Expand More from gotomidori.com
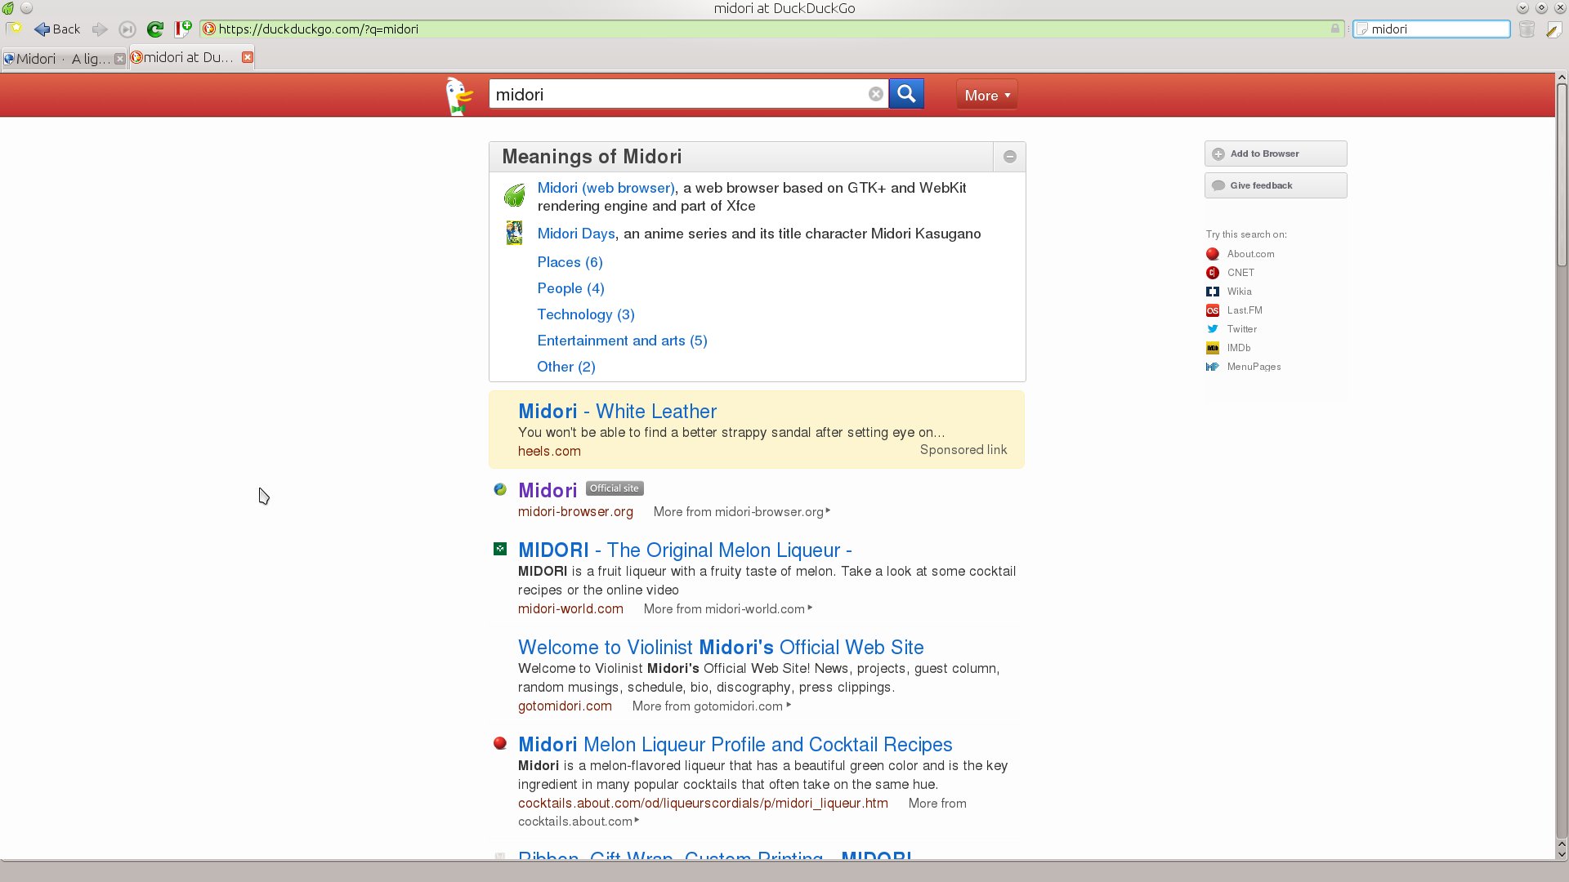Image resolution: width=1569 pixels, height=882 pixels. 711,706
